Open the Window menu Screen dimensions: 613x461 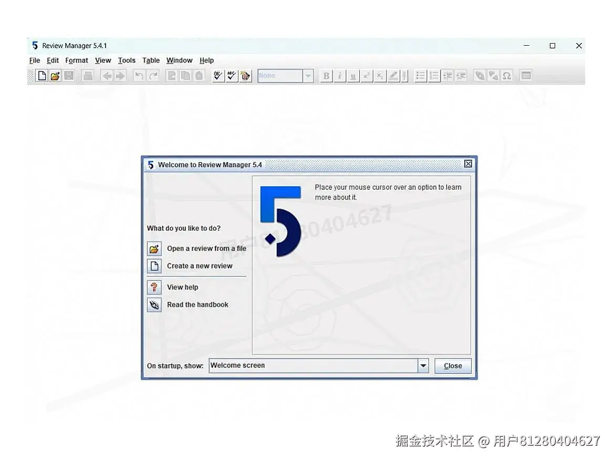180,60
